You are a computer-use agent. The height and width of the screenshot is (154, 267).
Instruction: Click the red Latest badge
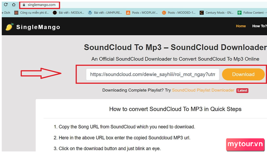click(x=242, y=90)
